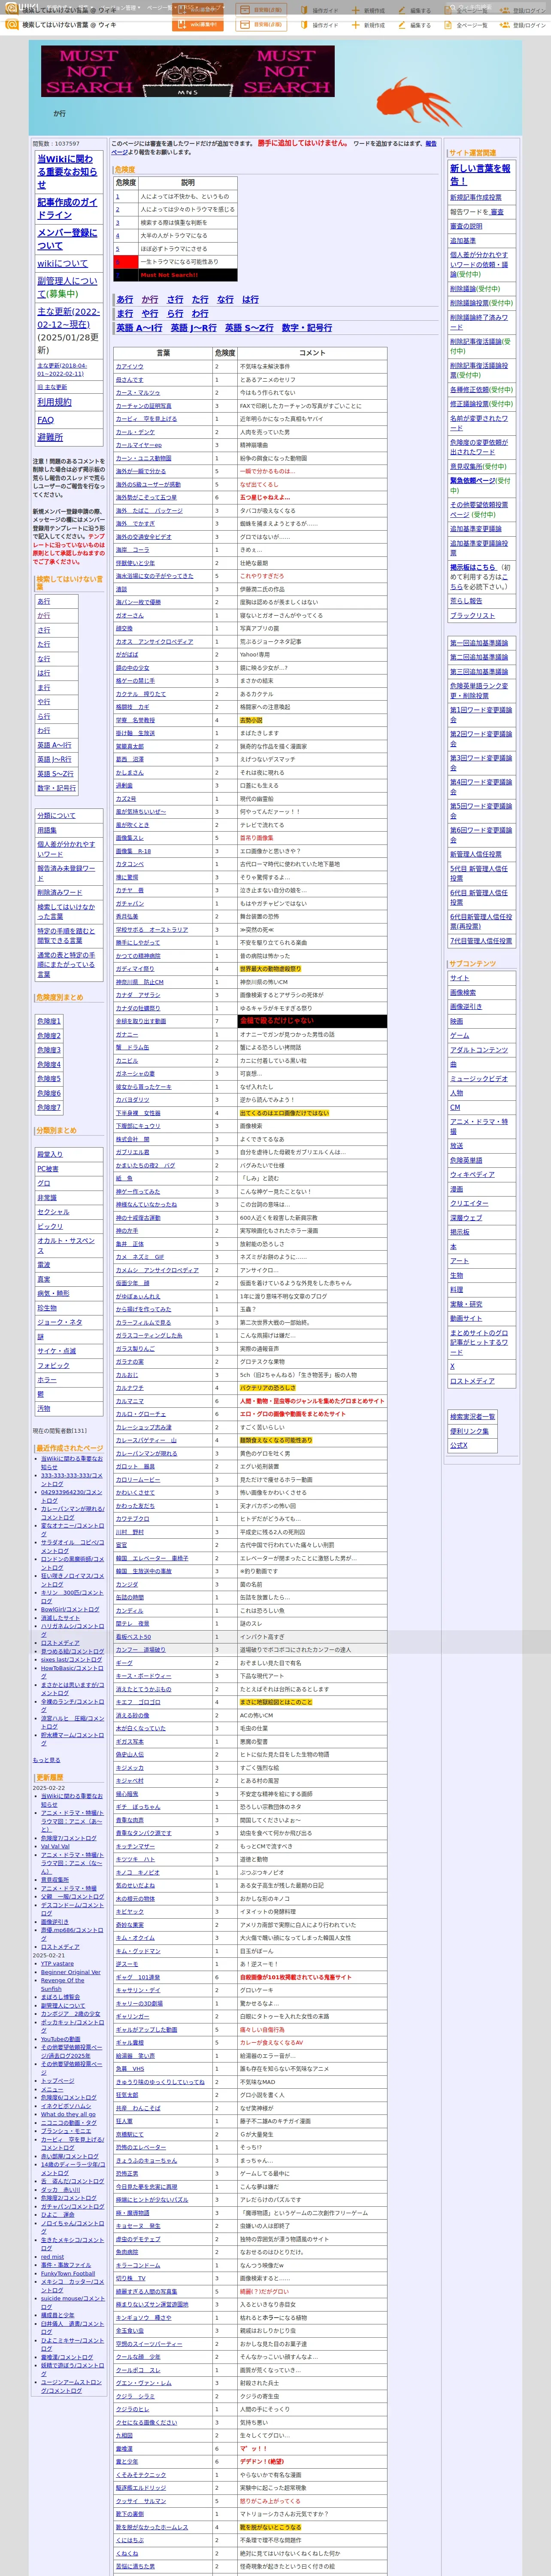Open 荒らし報告 link
This screenshot has width=551, height=2576.
pos(466,601)
